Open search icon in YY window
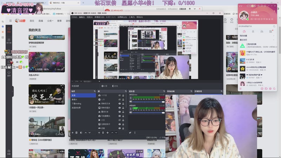The width and height of the screenshot is (281, 158). [x=274, y=26]
